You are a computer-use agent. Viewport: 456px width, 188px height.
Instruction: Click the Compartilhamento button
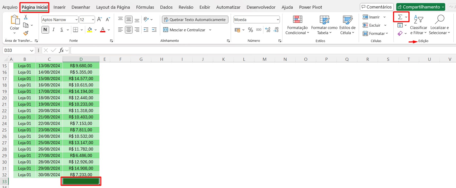421,7
